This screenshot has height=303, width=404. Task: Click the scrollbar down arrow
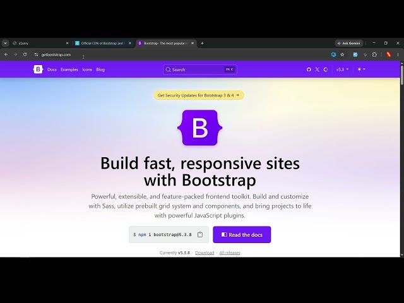[x=401, y=255]
